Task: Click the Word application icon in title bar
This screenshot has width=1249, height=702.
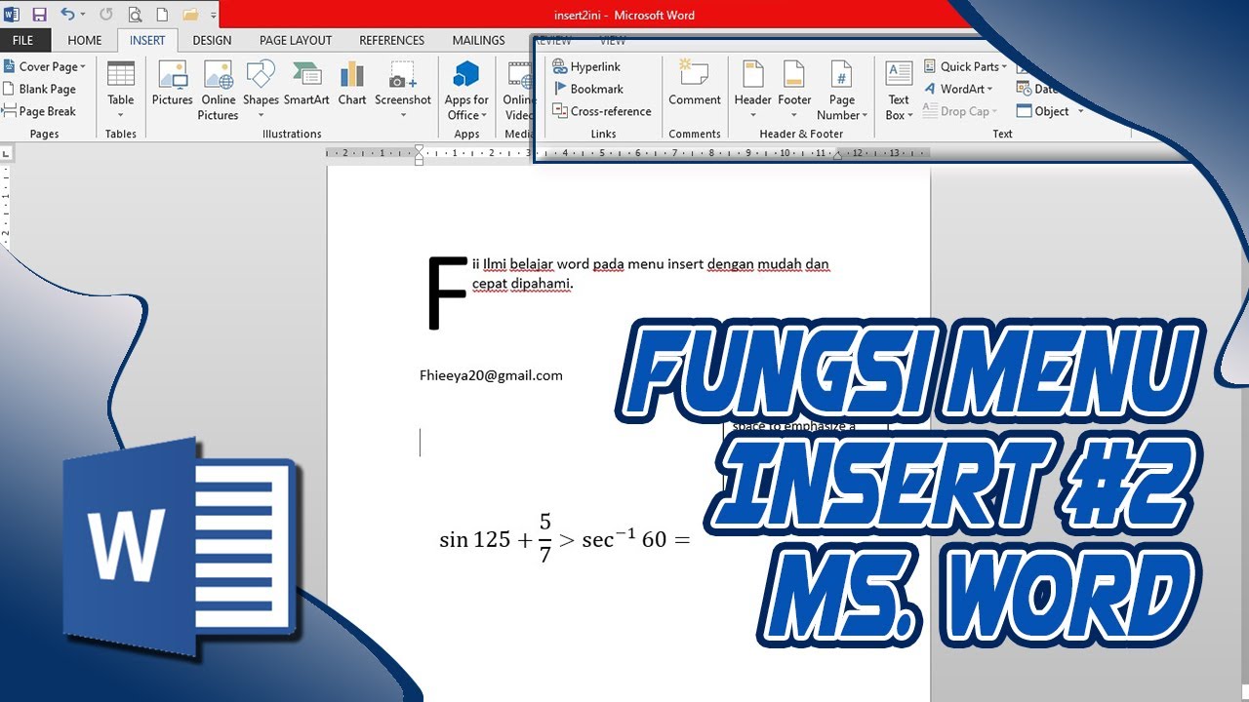Action: [x=13, y=15]
